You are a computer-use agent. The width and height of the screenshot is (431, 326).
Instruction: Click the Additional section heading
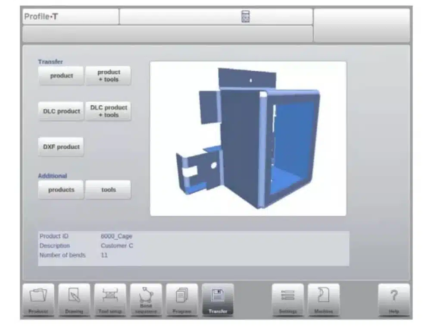pyautogui.click(x=53, y=176)
